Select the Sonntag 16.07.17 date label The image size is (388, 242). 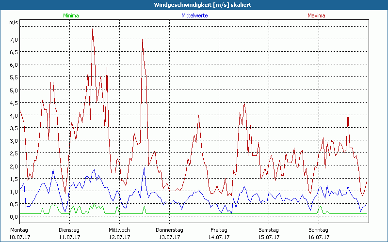[319, 233]
